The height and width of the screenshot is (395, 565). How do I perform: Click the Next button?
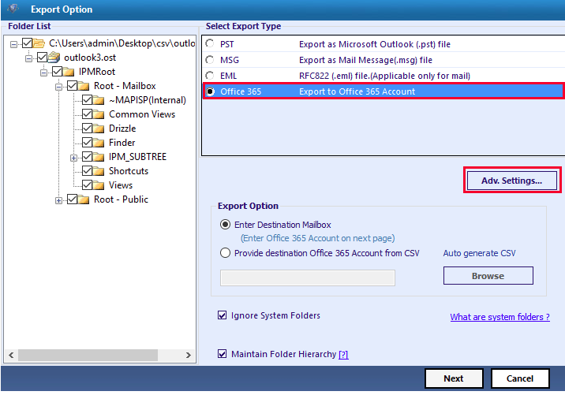click(x=454, y=378)
